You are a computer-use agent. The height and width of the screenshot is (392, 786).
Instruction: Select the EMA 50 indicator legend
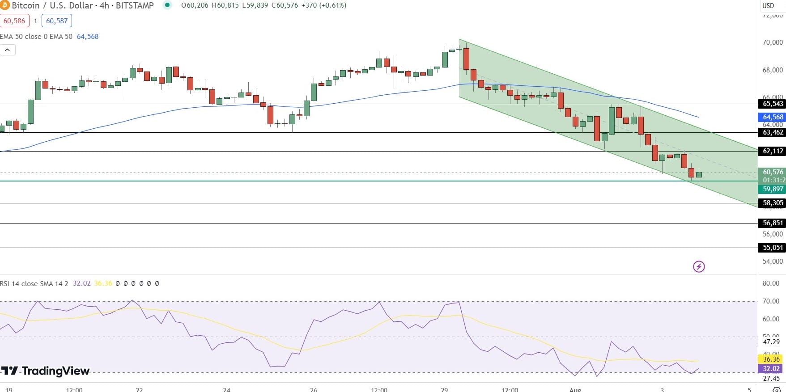[36, 37]
